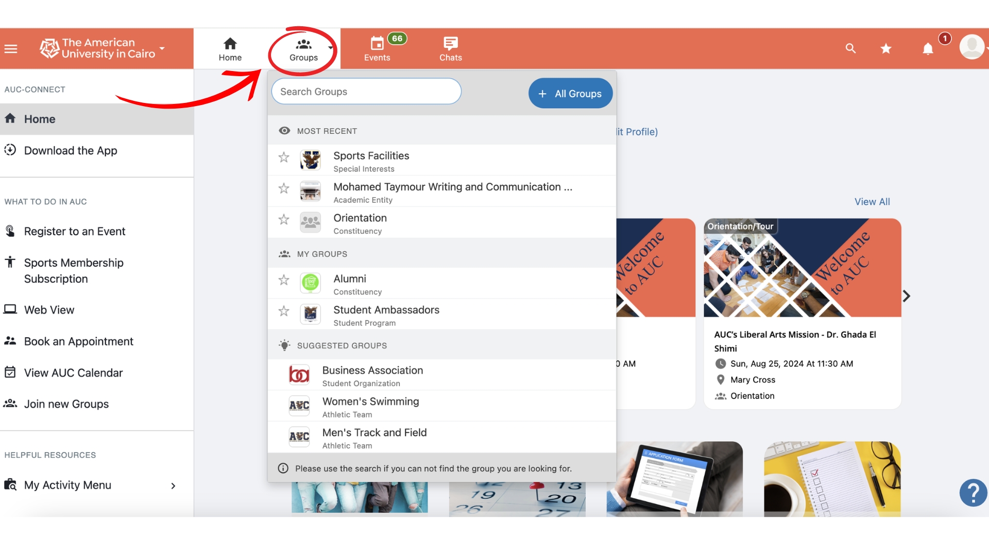Select the Events tab

tap(377, 48)
